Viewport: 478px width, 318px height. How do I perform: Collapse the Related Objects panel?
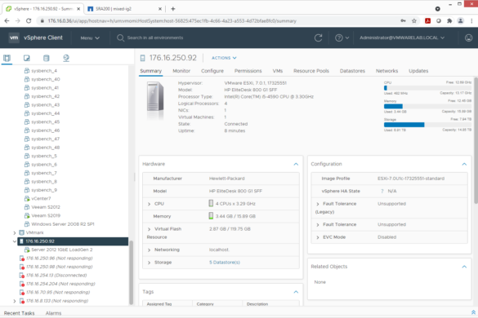[x=464, y=267]
